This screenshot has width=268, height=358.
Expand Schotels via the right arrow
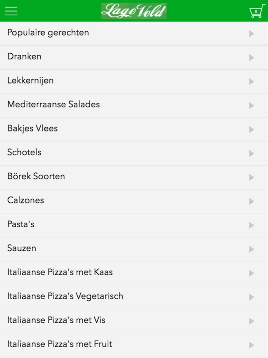point(252,153)
